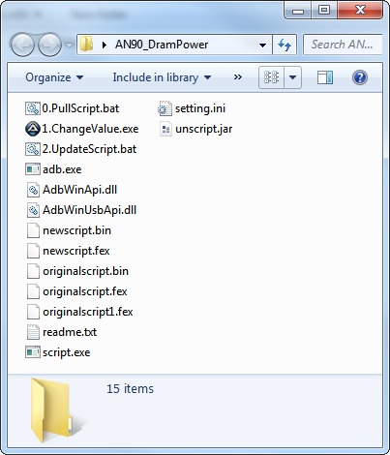Click the setting.ini gear icon

coord(165,108)
